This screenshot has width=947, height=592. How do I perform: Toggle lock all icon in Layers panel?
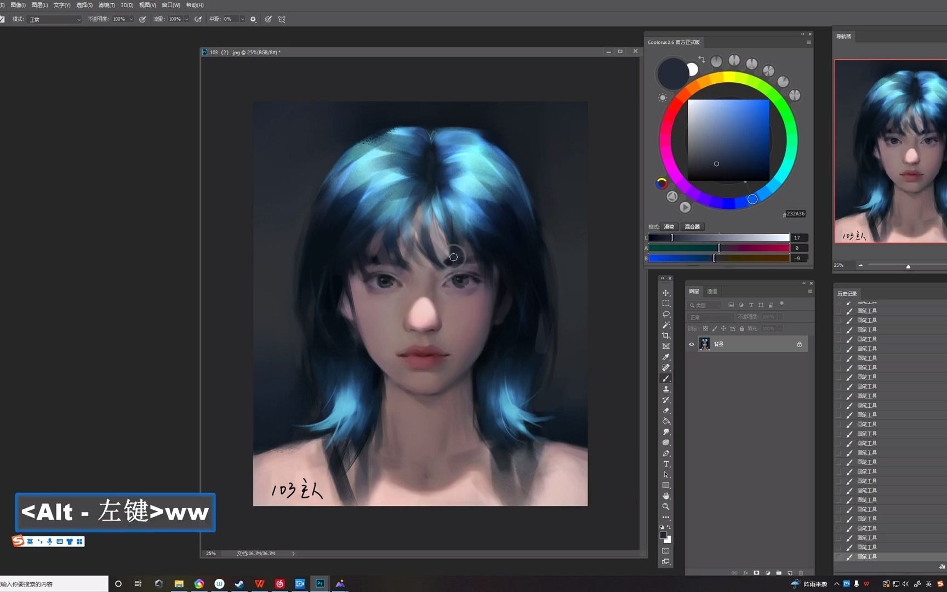click(x=741, y=328)
